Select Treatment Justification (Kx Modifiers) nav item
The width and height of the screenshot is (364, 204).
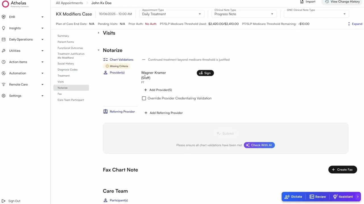[71, 56]
